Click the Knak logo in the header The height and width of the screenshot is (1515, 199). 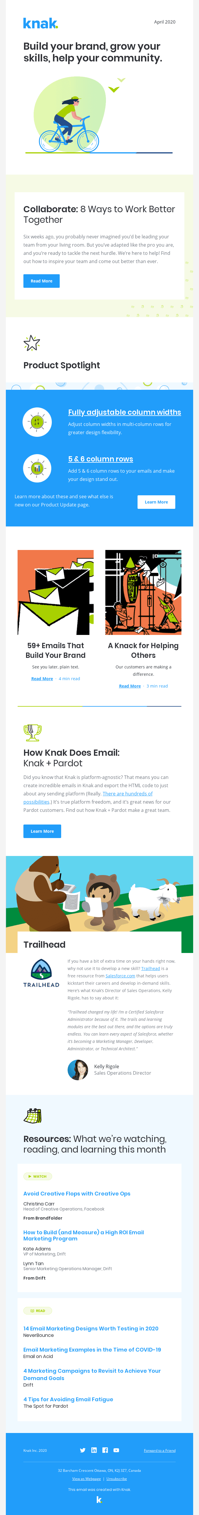coord(40,24)
